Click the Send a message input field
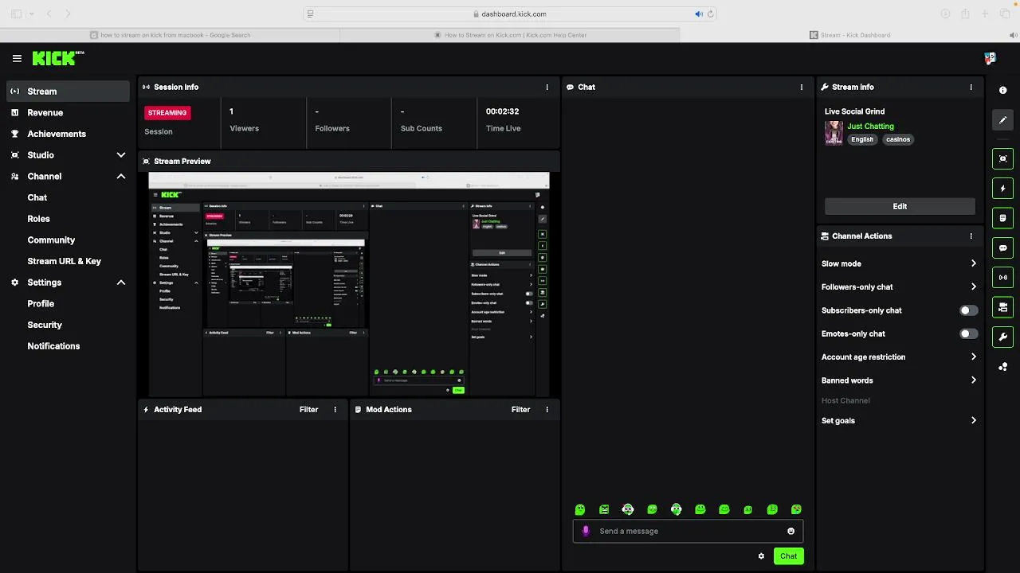 (688, 531)
